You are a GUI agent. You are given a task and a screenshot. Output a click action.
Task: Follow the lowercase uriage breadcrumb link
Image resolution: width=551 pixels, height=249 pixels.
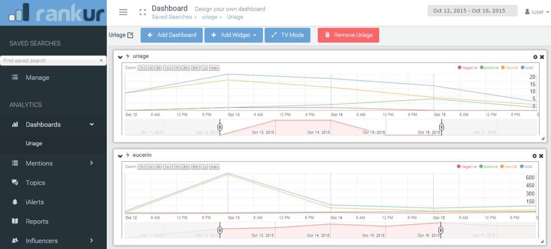209,17
